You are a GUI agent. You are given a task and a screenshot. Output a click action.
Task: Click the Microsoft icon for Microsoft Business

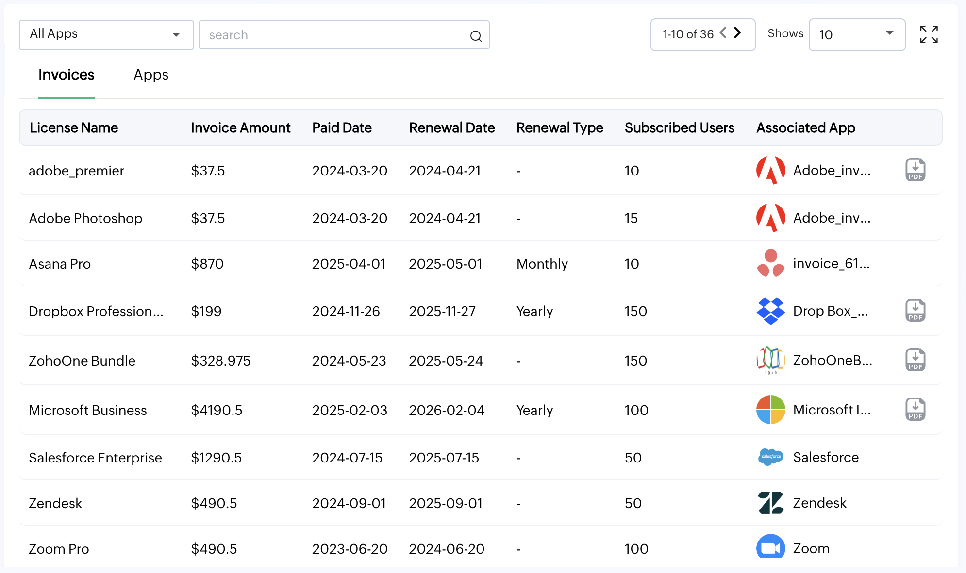click(x=770, y=410)
